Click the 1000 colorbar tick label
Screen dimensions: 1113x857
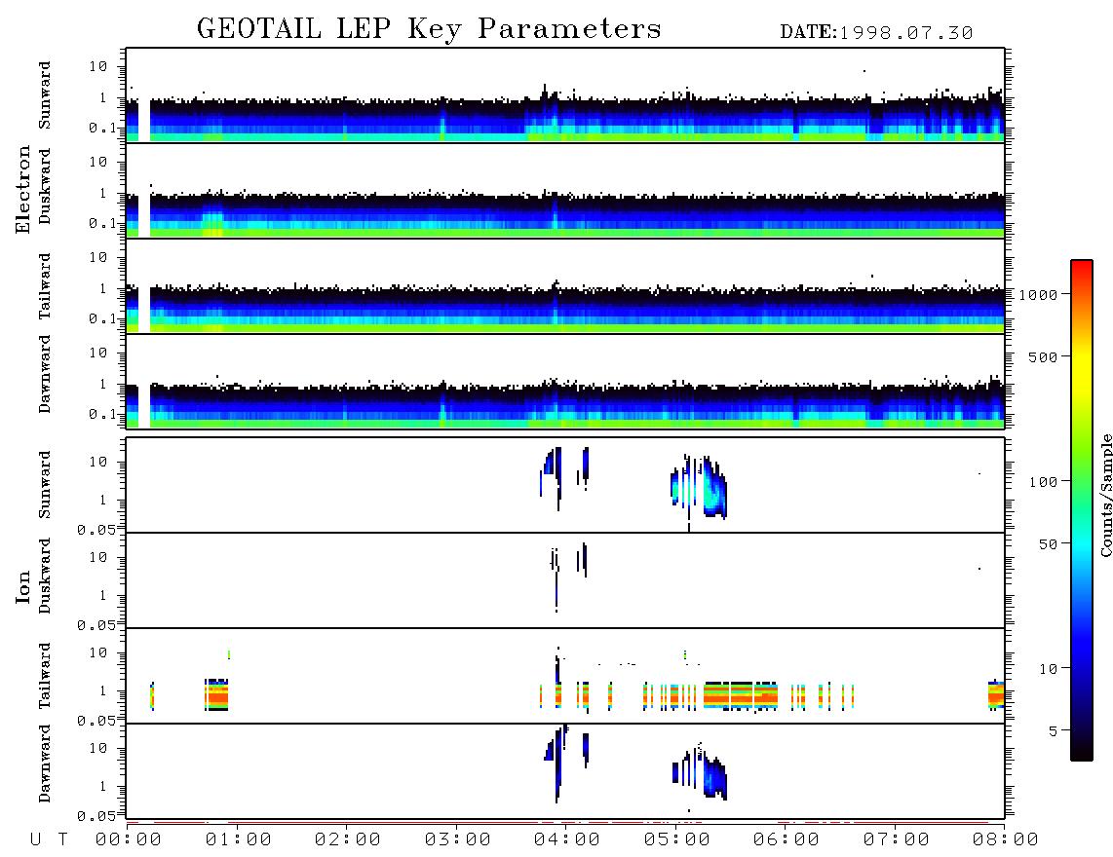(1038, 295)
